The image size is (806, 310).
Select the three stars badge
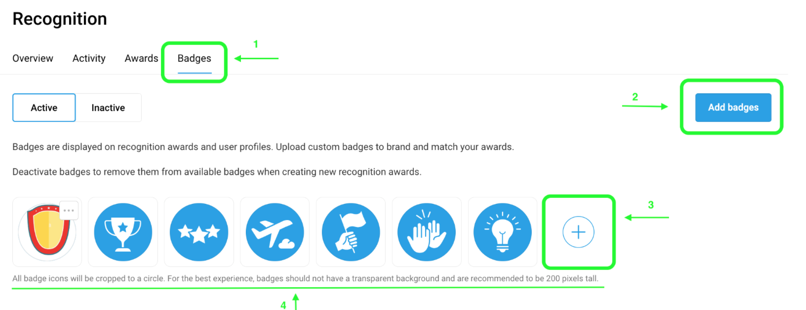(x=199, y=232)
